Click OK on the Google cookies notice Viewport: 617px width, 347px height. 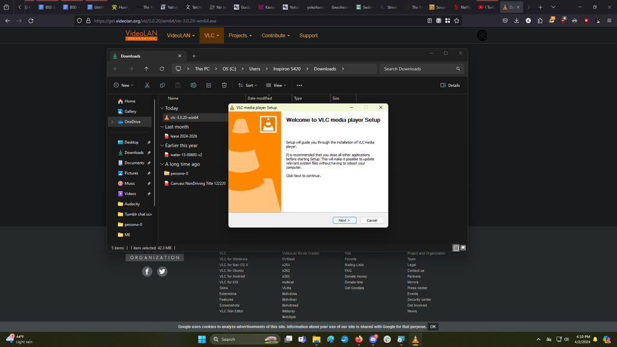click(x=432, y=326)
